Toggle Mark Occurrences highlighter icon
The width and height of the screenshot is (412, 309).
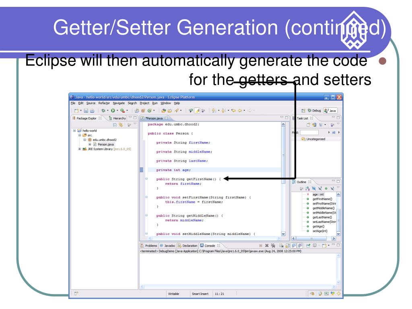[197, 111]
